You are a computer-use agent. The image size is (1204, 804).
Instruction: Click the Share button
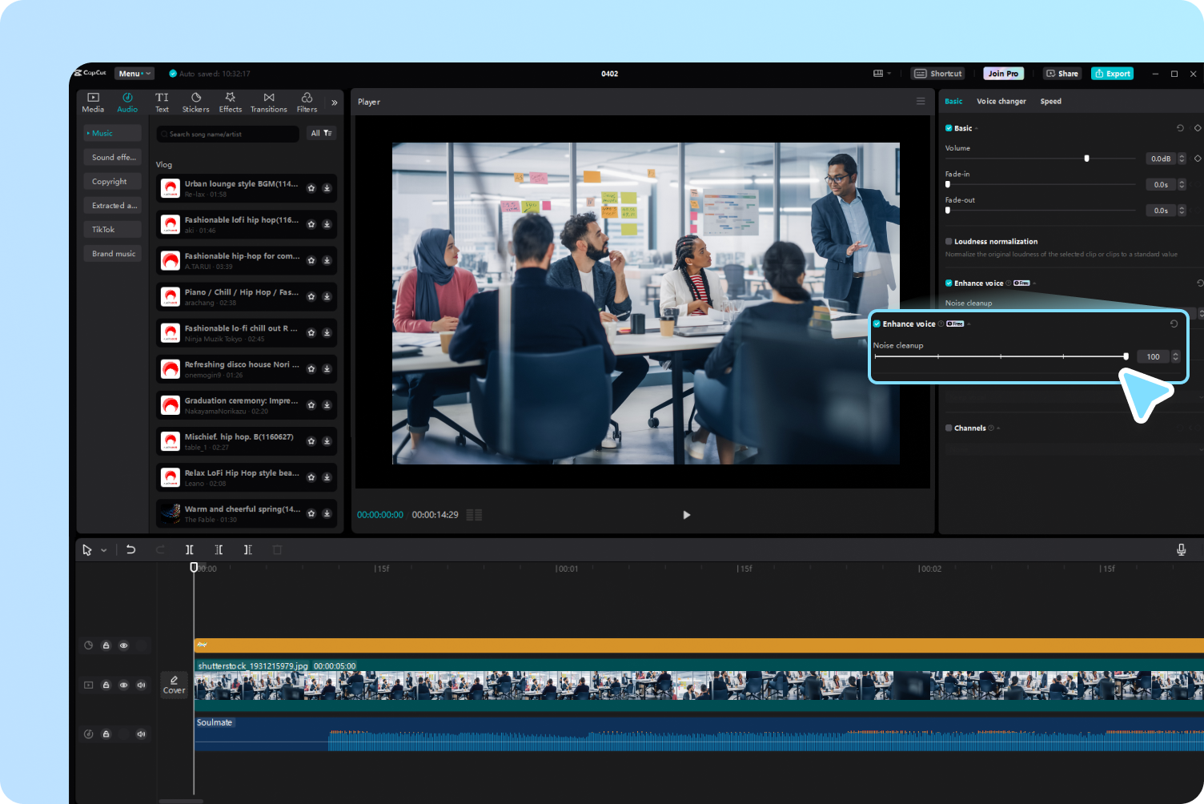click(x=1062, y=74)
